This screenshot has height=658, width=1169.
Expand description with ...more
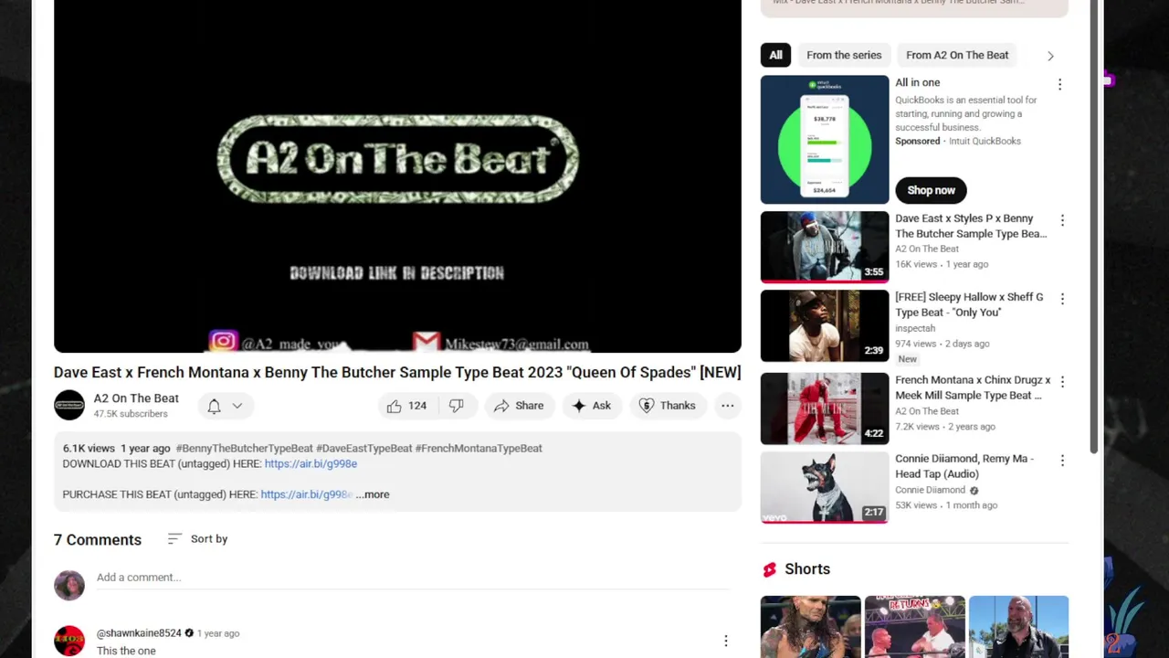coord(373,494)
